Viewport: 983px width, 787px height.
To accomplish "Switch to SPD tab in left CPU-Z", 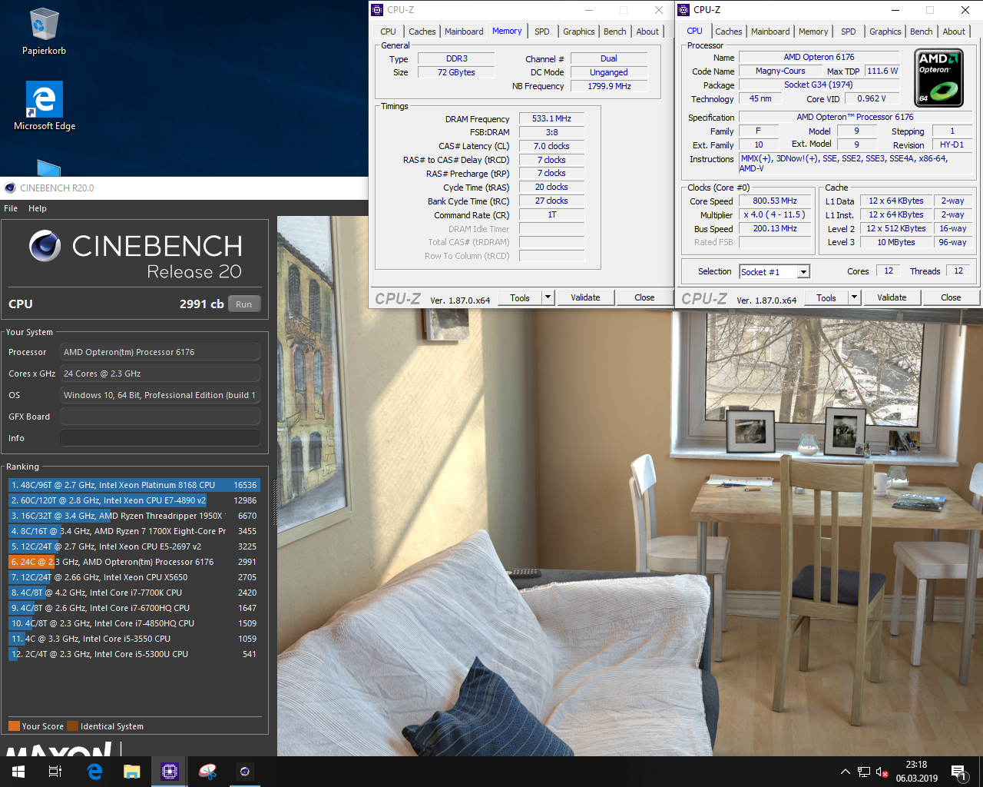I will tap(542, 32).
